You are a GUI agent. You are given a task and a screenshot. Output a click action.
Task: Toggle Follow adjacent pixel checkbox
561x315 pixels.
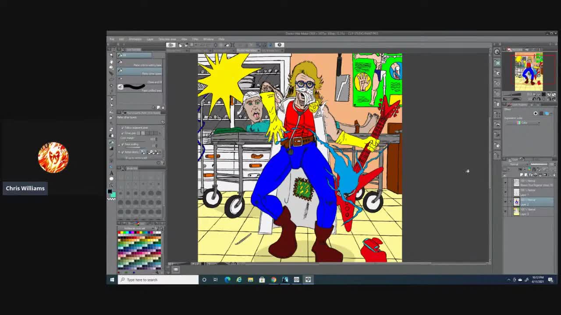[x=123, y=127]
